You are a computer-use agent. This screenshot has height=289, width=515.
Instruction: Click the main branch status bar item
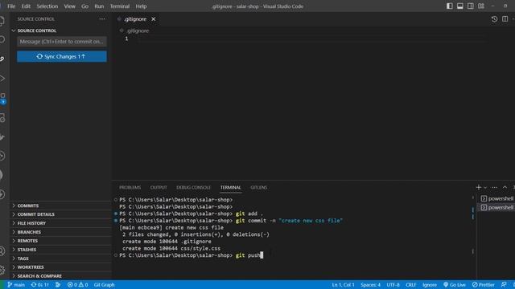tap(16, 285)
